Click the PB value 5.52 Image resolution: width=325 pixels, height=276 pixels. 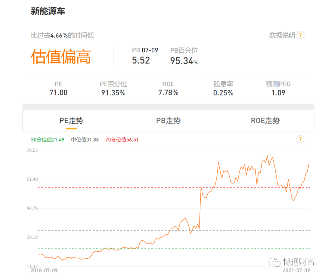(141, 60)
